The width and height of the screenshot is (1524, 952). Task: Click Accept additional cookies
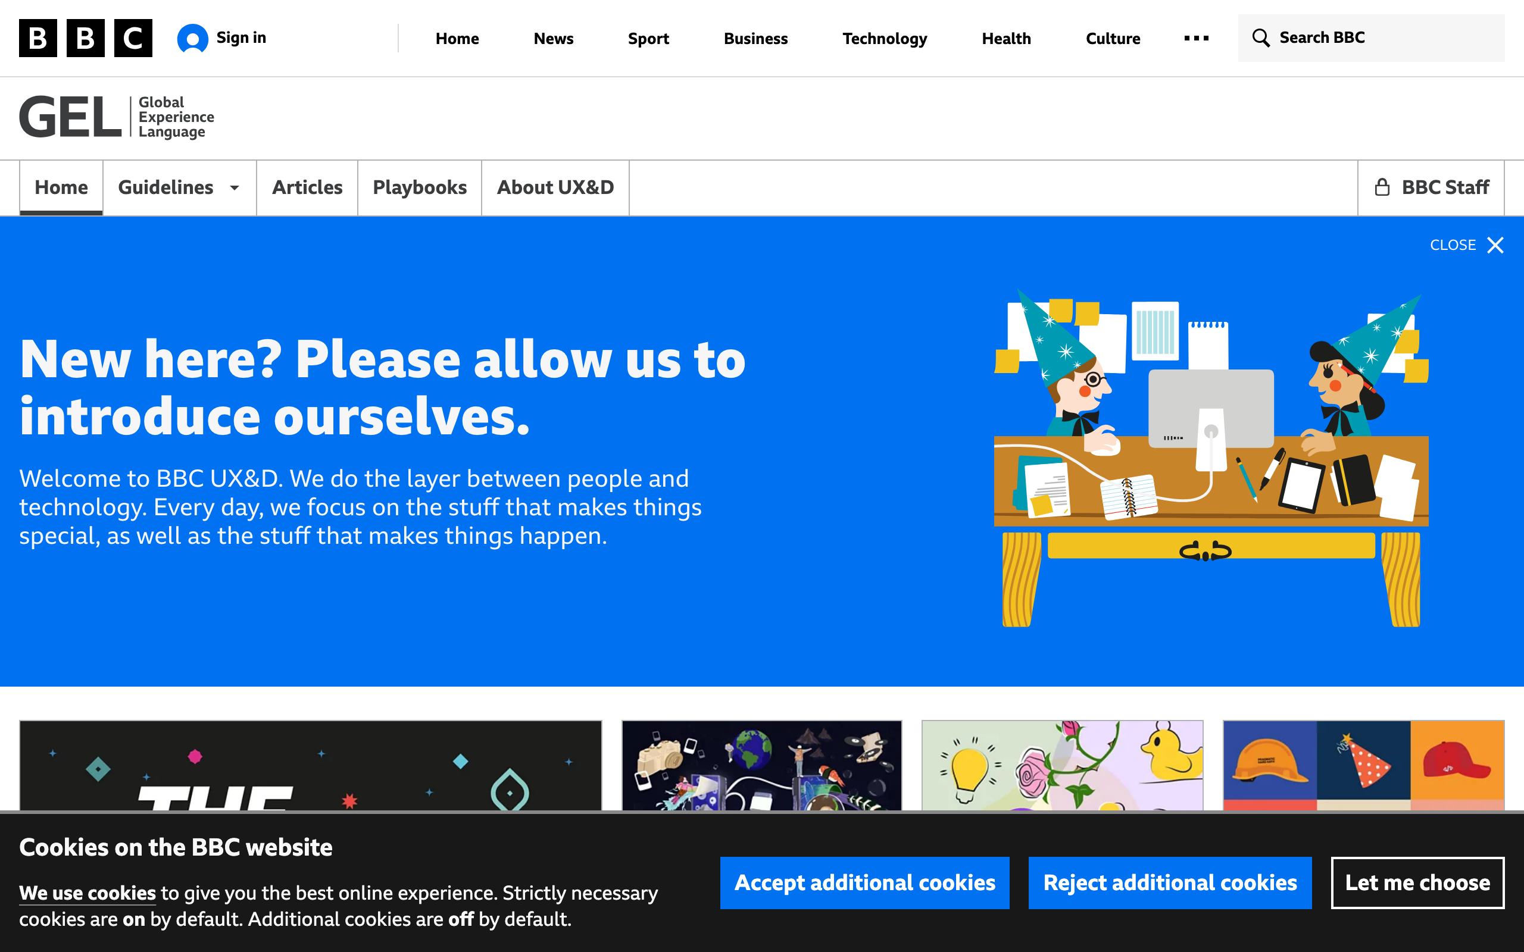864,883
